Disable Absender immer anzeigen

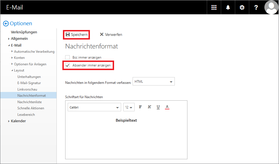point(67,65)
